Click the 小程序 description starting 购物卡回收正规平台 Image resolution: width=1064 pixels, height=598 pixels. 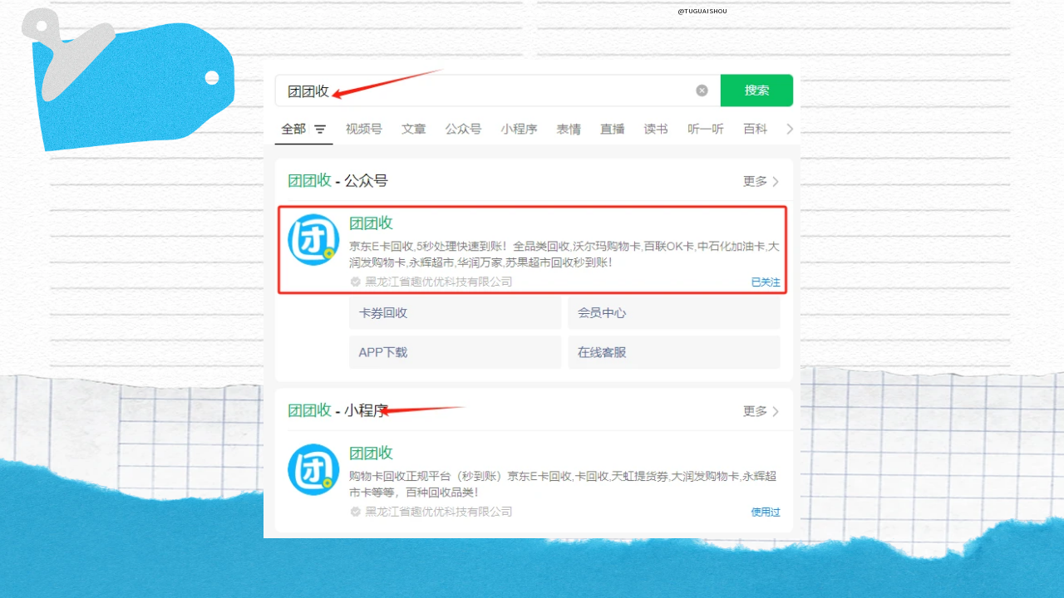563,484
